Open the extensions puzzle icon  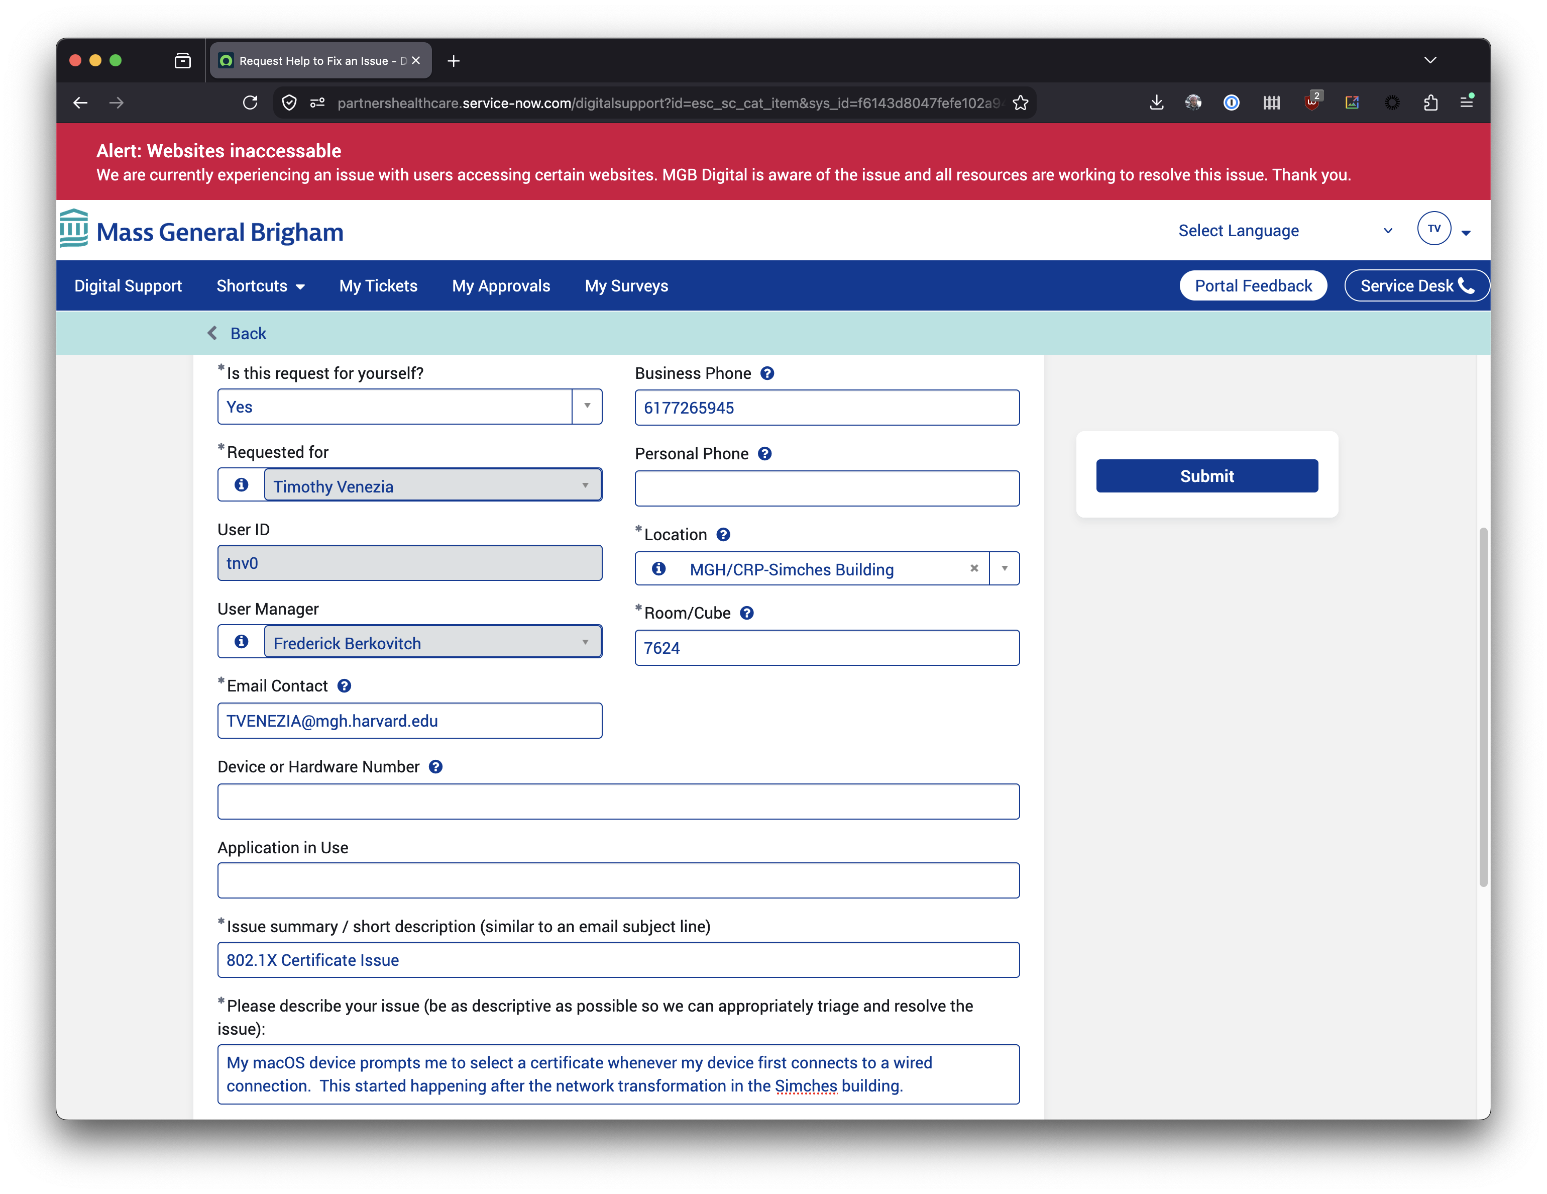1431,103
